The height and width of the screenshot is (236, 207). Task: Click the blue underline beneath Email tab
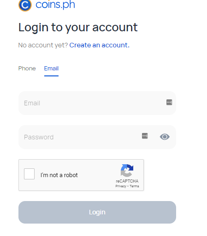click(x=51, y=76)
